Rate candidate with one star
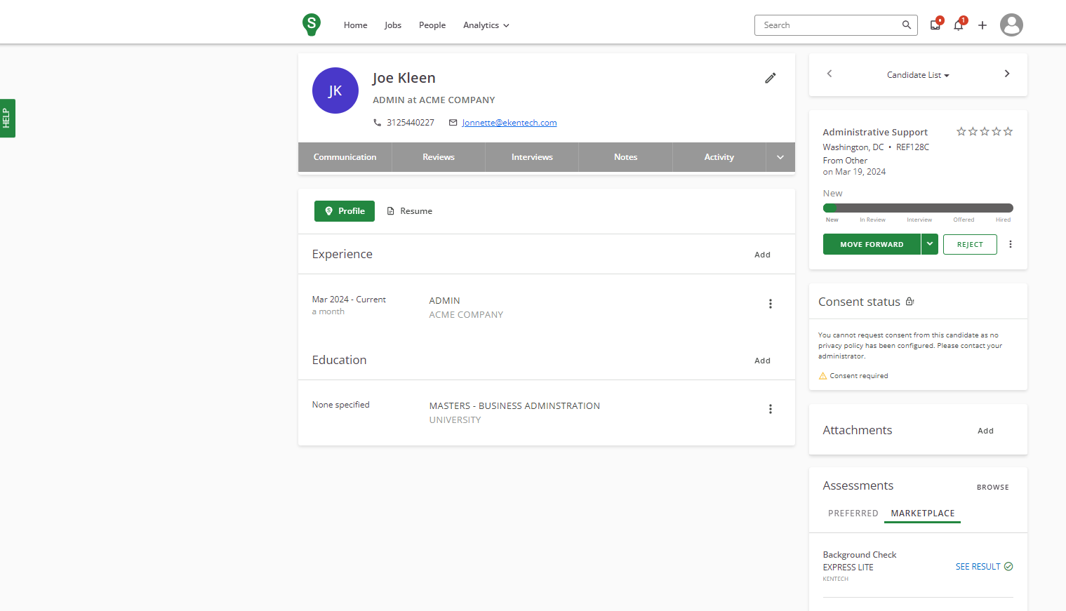Image resolution: width=1066 pixels, height=611 pixels. [961, 131]
